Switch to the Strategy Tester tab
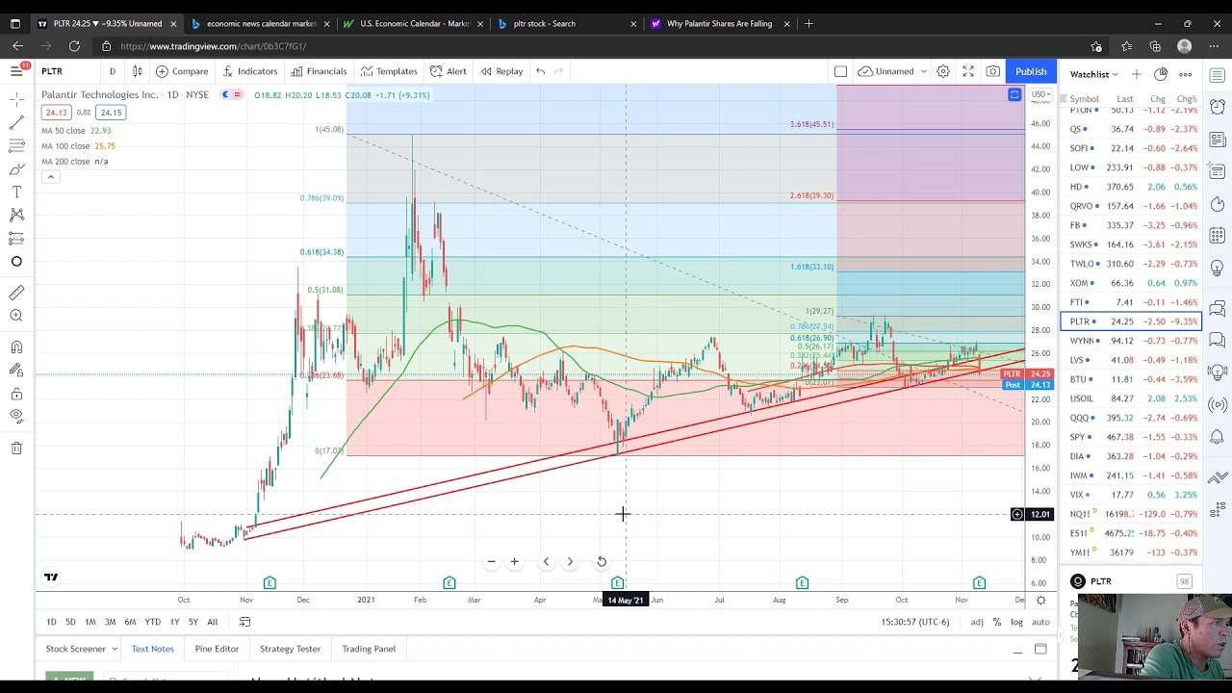This screenshot has width=1232, height=693. tap(290, 649)
